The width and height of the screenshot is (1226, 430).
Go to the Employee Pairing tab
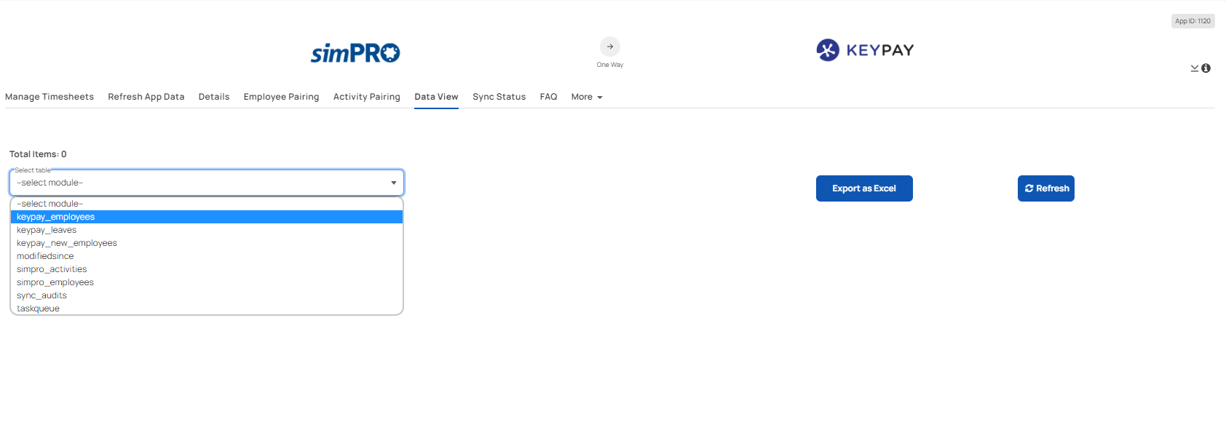pyautogui.click(x=281, y=97)
